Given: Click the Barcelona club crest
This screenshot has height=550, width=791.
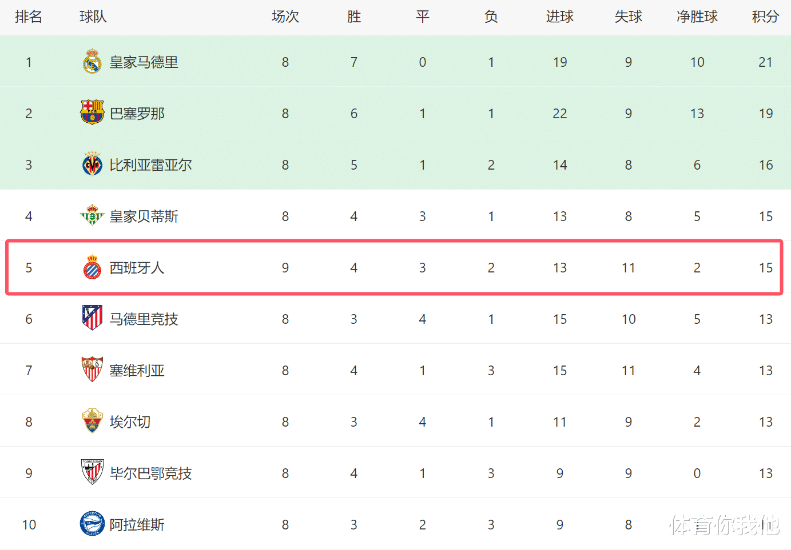Looking at the screenshot, I should pos(92,113).
